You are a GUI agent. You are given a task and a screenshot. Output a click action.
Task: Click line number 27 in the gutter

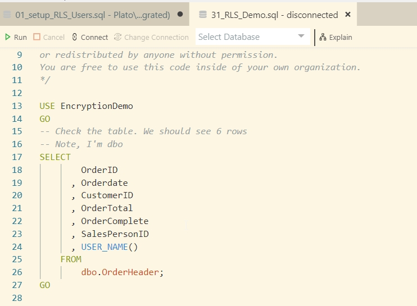click(17, 285)
